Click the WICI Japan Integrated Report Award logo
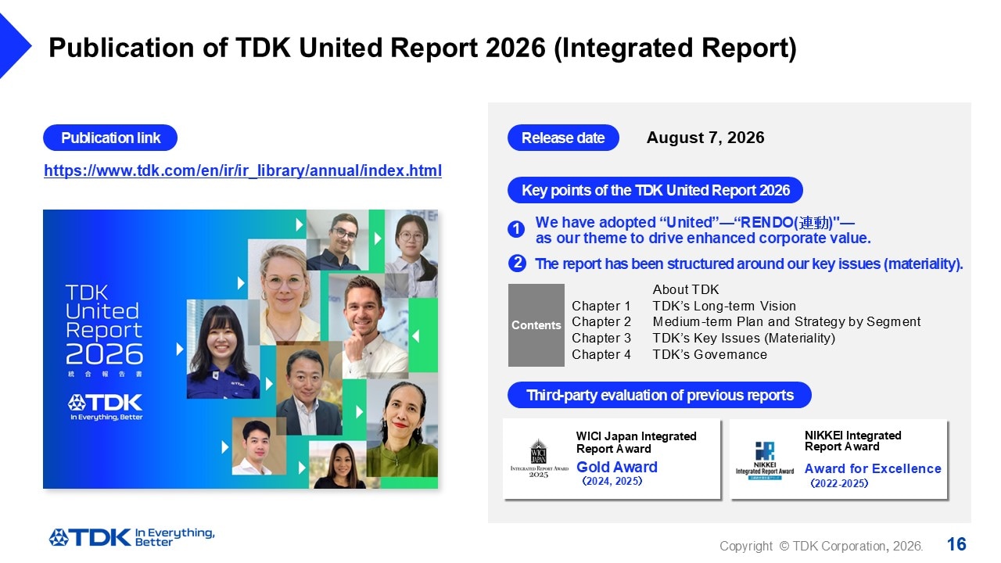The height and width of the screenshot is (563, 1001). (539, 459)
